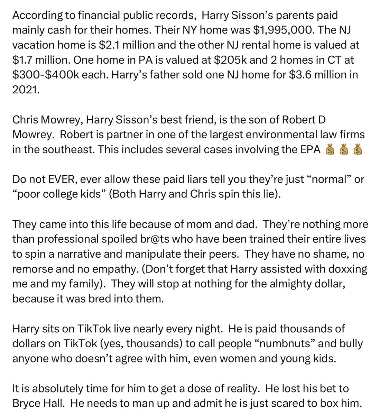Click the first money bag emoji
Image resolution: width=380 pixels, height=415 pixels.
pyautogui.click(x=330, y=150)
